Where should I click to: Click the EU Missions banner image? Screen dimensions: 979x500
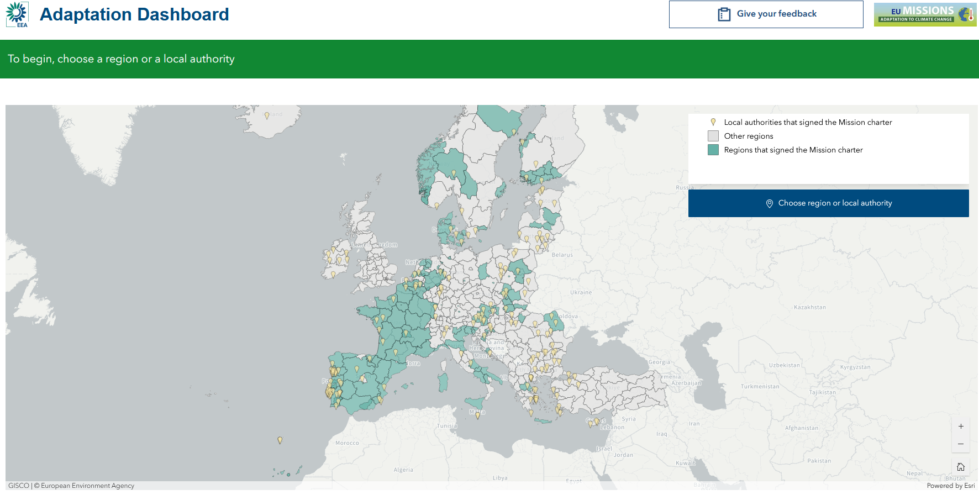[925, 15]
